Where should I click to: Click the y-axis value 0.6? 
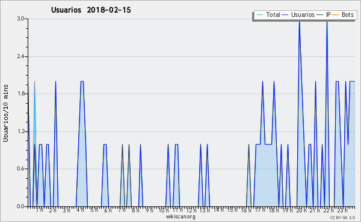(x=20, y=169)
